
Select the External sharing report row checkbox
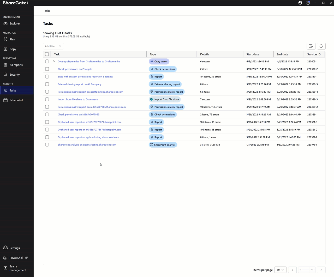[47, 84]
